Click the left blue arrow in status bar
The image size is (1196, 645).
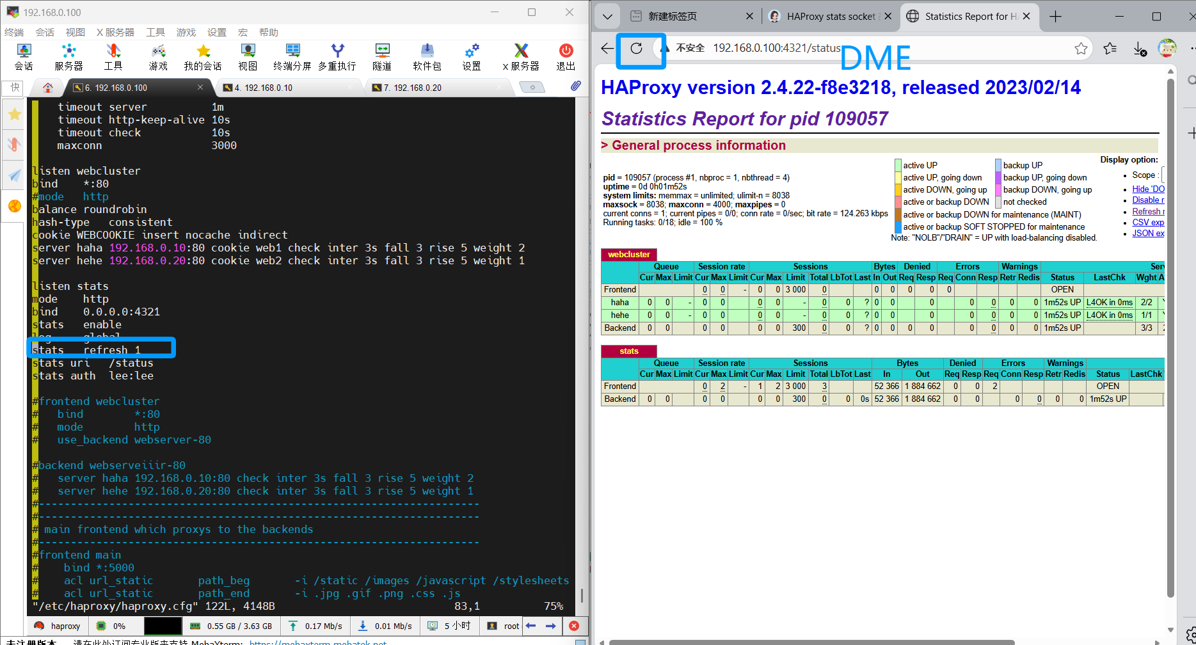530,626
